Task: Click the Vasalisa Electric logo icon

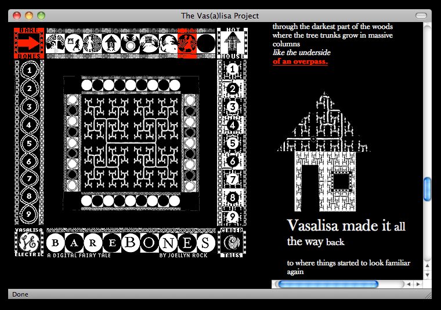Action: coord(28,242)
